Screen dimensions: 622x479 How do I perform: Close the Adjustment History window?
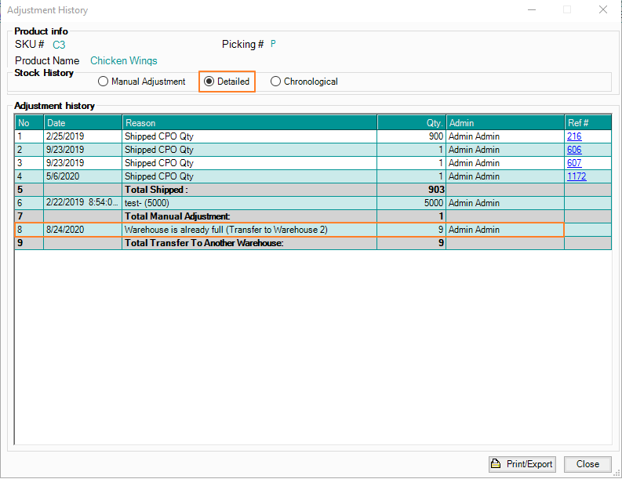tap(602, 10)
